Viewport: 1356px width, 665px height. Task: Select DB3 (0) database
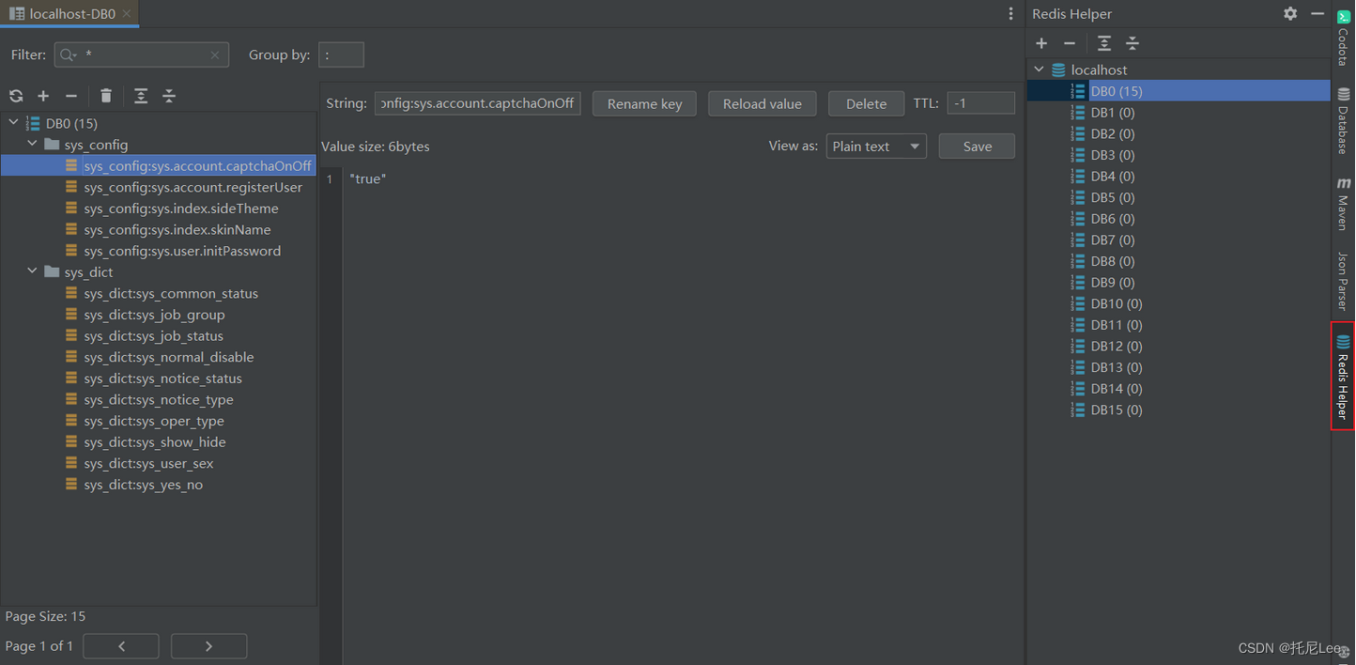coord(1112,155)
